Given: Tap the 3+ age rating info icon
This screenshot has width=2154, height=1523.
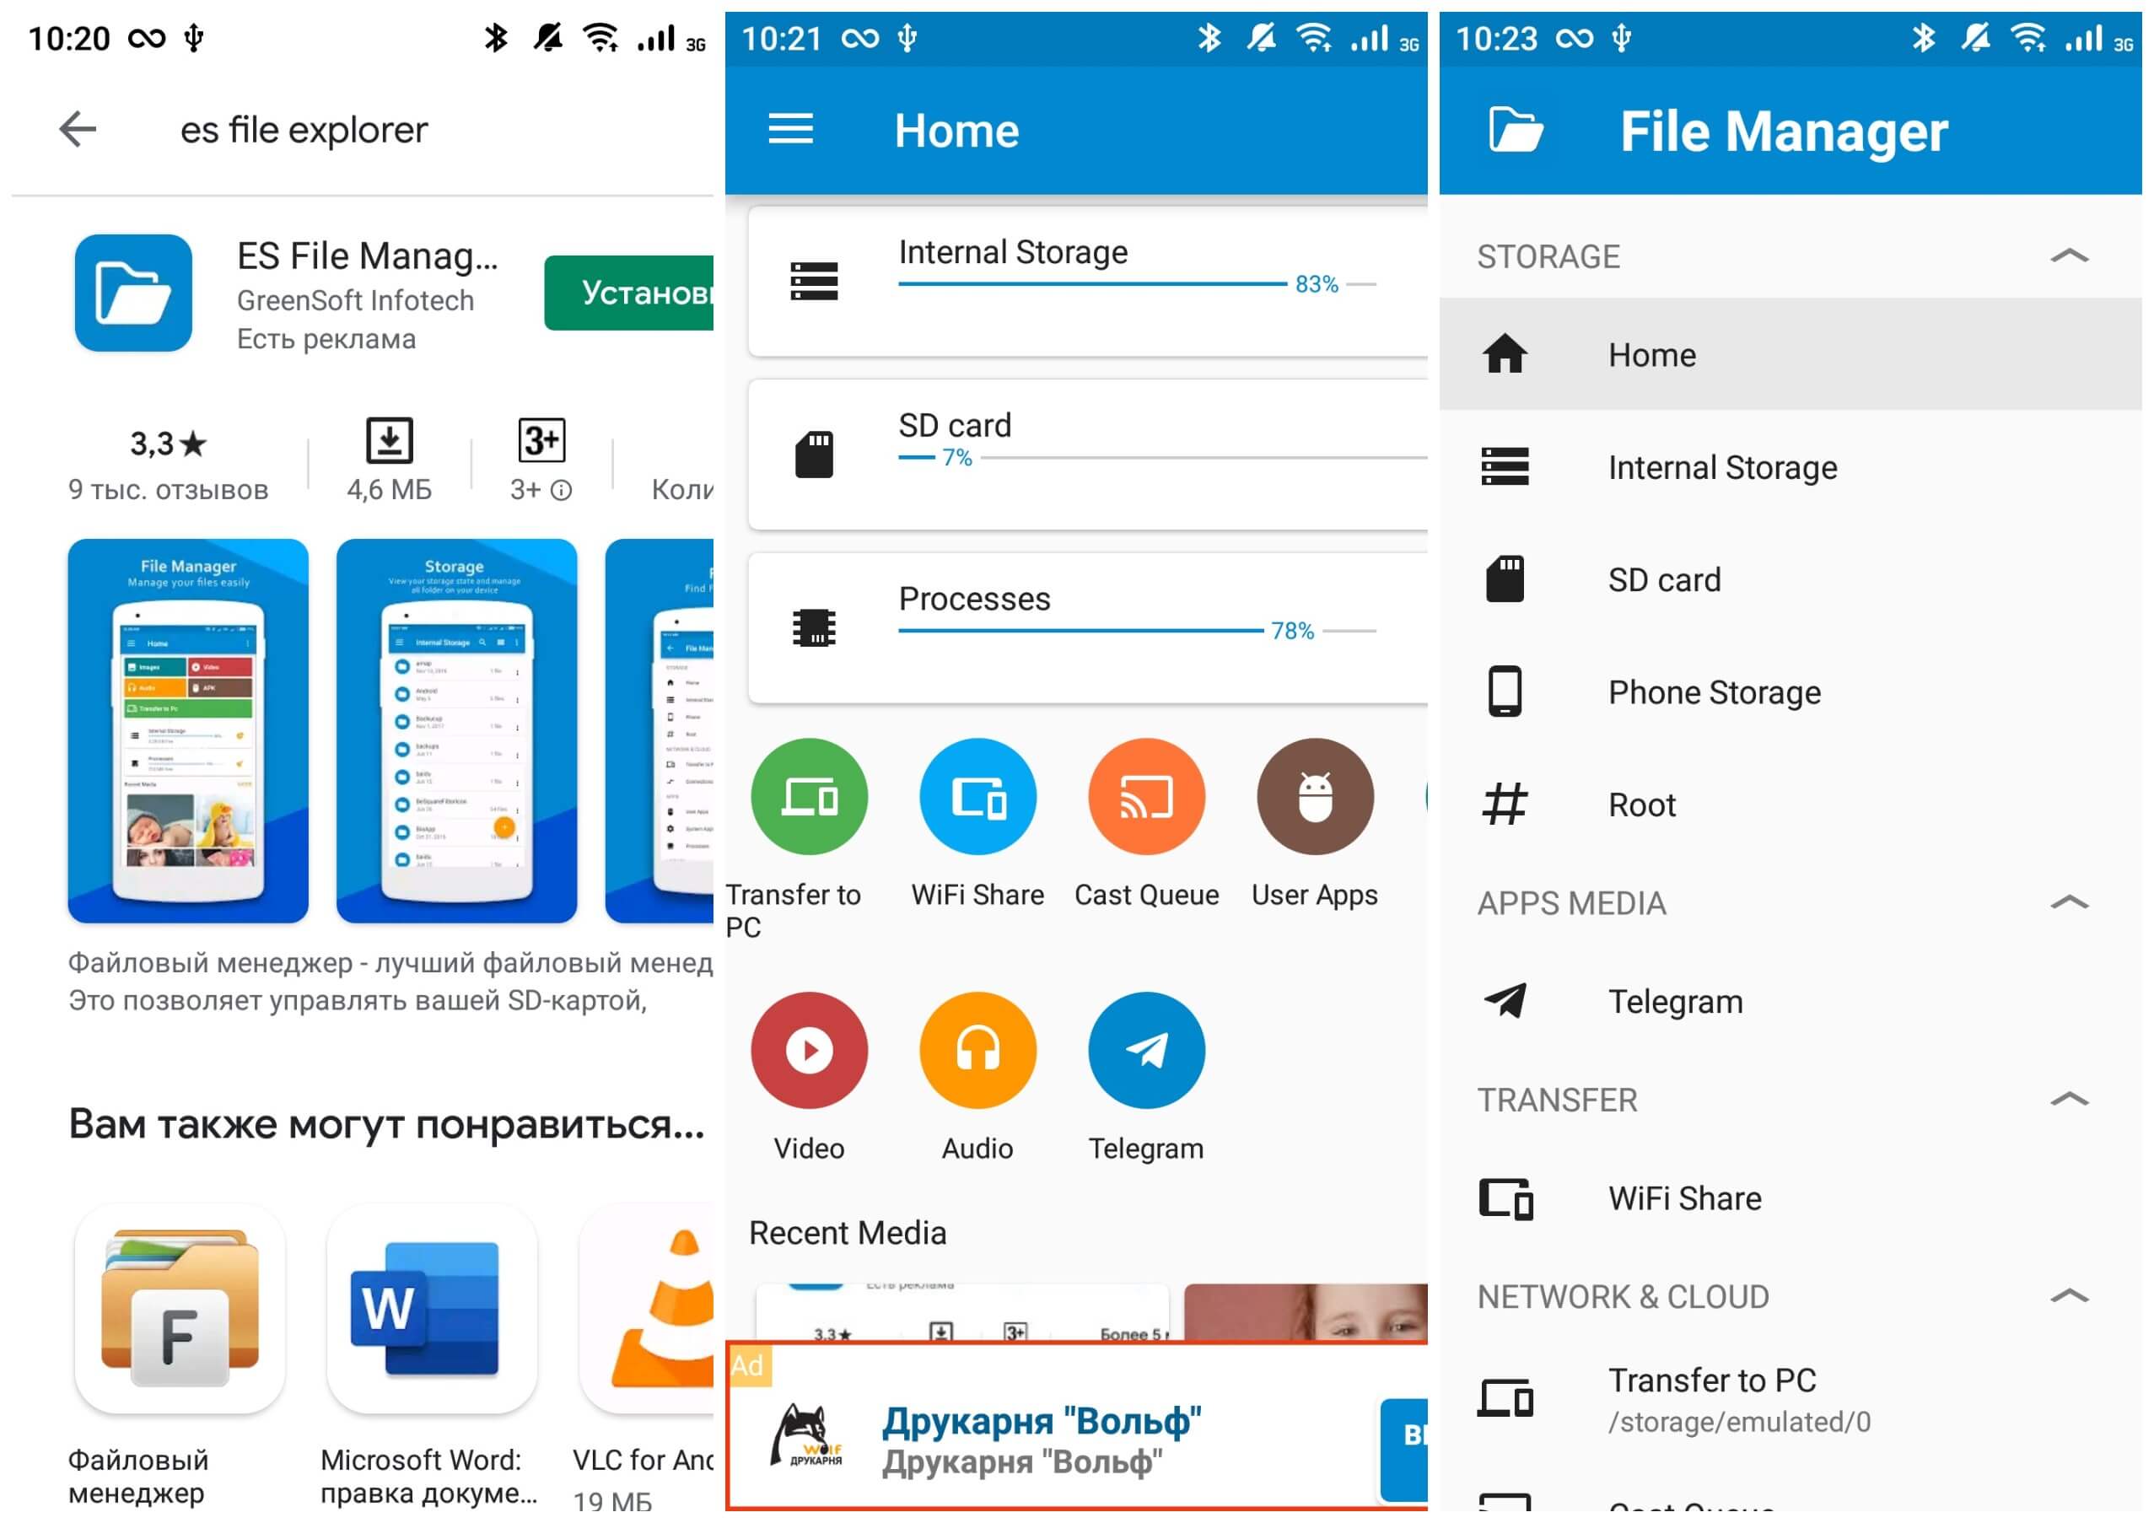Looking at the screenshot, I should [x=561, y=489].
